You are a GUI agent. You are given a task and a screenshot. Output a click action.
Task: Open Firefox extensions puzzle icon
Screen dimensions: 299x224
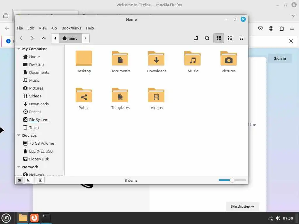click(x=281, y=28)
